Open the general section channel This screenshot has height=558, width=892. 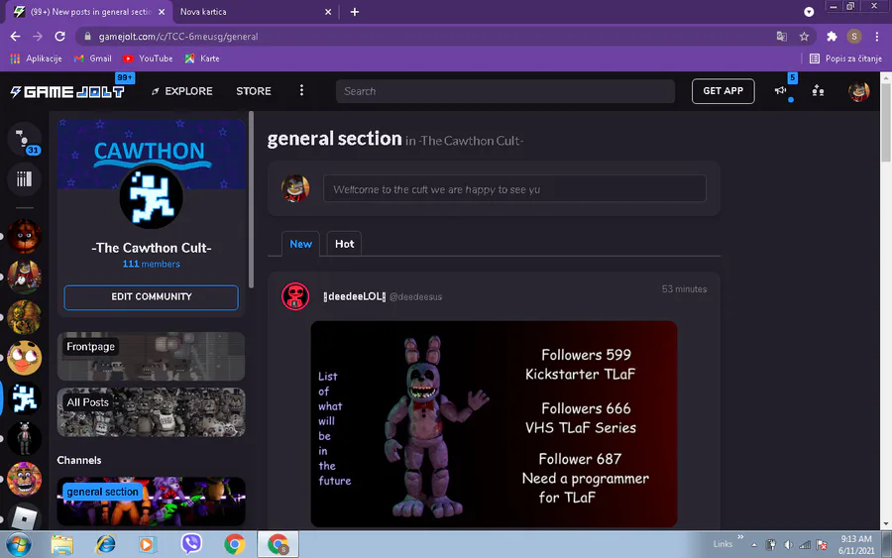click(152, 502)
